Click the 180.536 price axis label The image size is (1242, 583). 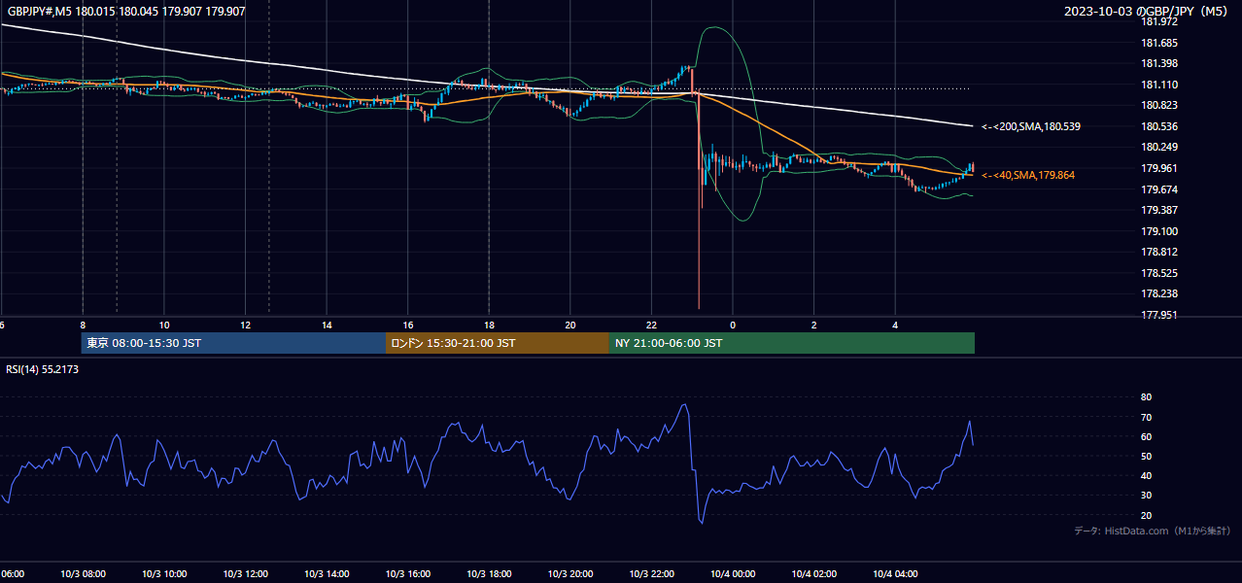(1158, 126)
